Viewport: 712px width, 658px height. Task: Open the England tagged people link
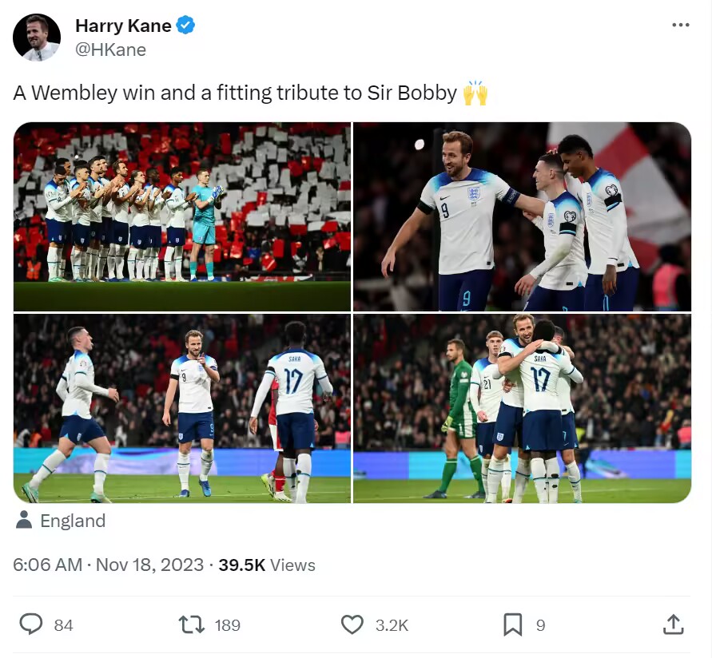73,521
